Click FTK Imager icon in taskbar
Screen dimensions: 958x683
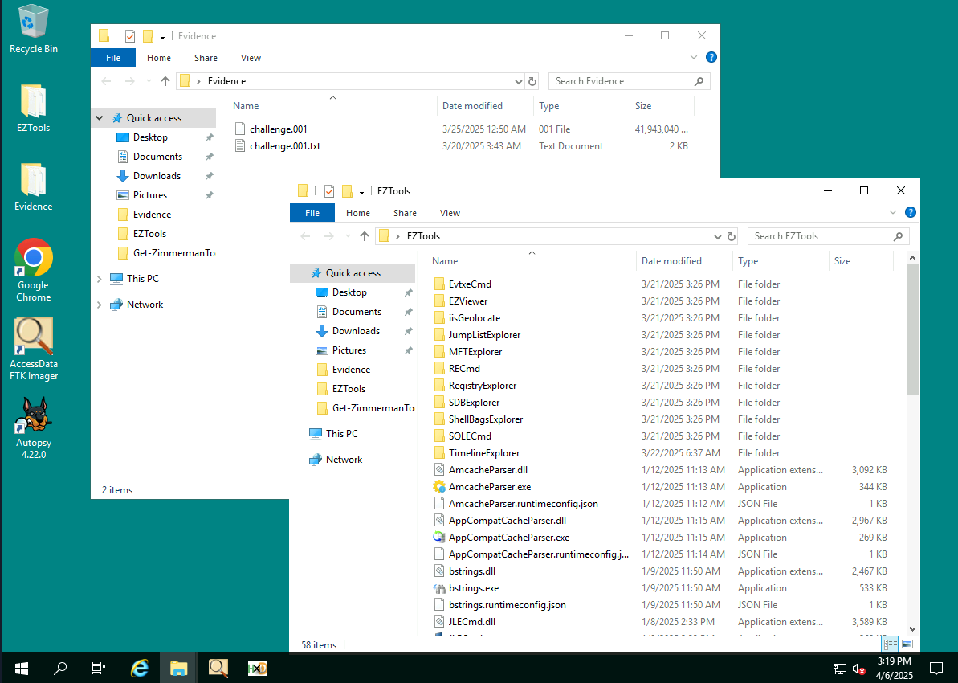[x=218, y=668]
